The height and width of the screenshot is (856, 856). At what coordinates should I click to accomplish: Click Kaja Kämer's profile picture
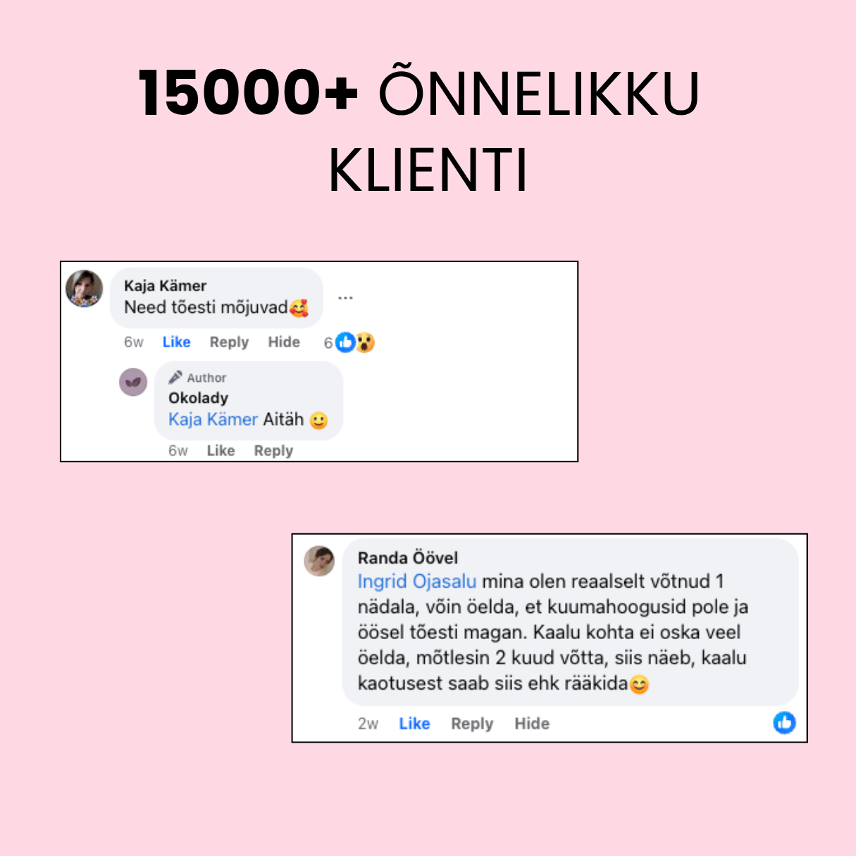[84, 289]
